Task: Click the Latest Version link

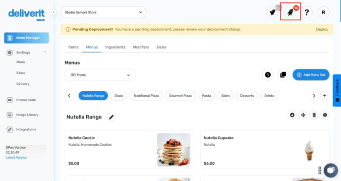Action: [16, 158]
